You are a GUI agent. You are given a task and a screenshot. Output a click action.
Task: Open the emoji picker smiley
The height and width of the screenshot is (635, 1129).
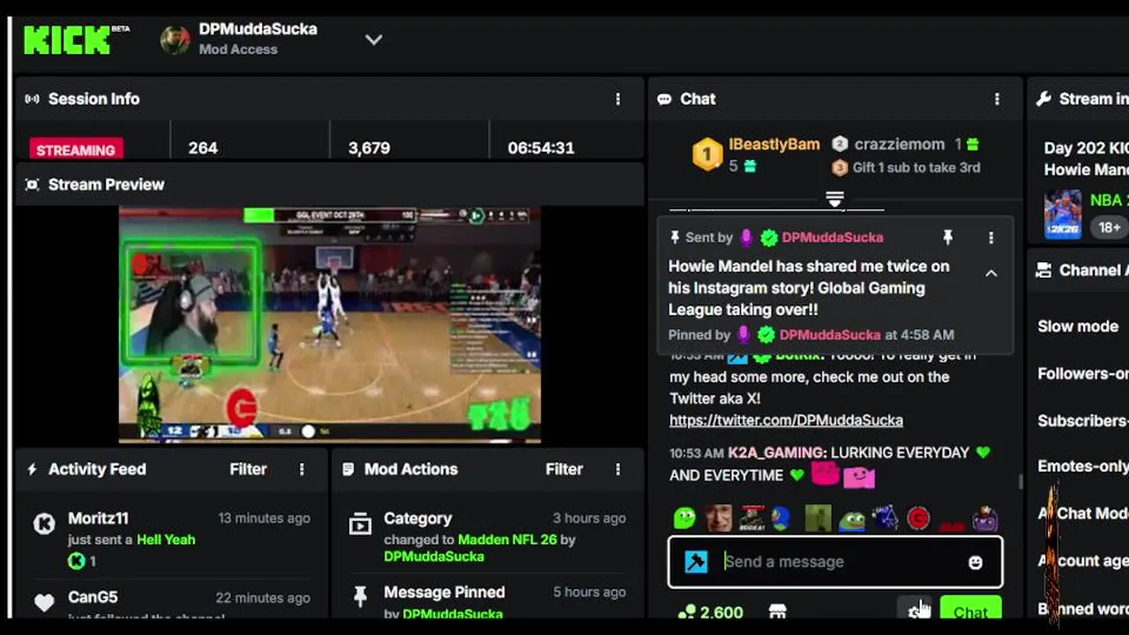coord(976,562)
